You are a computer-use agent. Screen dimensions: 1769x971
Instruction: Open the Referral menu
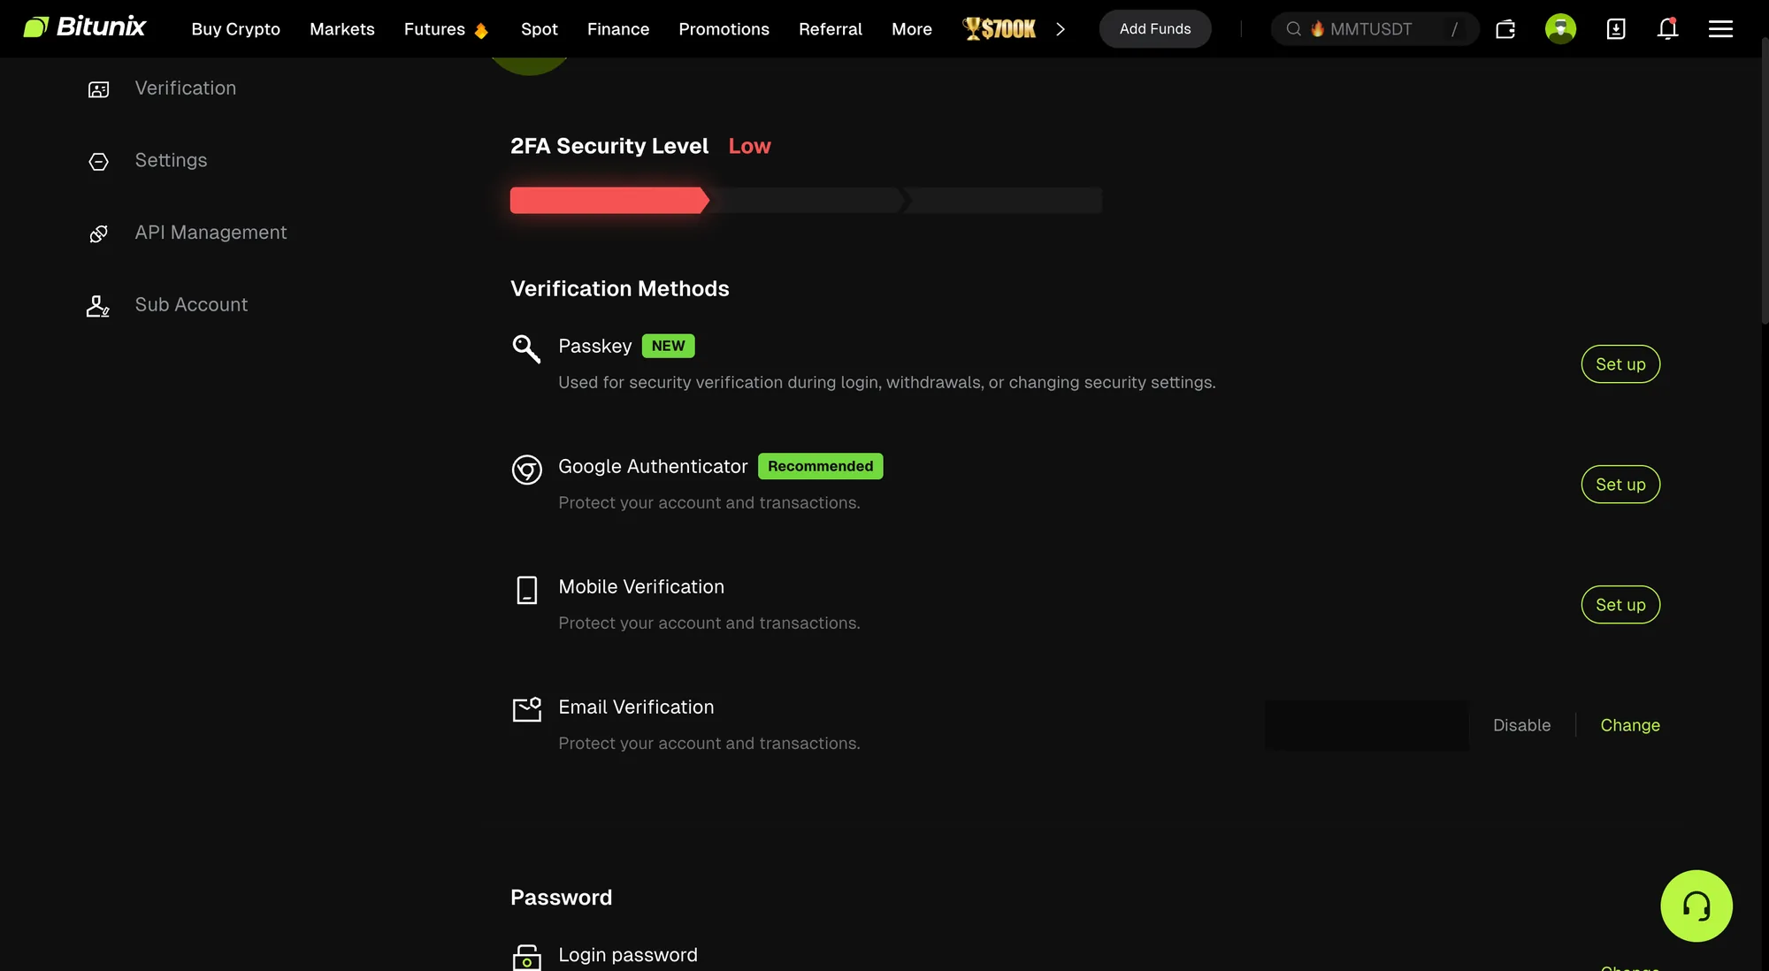click(830, 29)
